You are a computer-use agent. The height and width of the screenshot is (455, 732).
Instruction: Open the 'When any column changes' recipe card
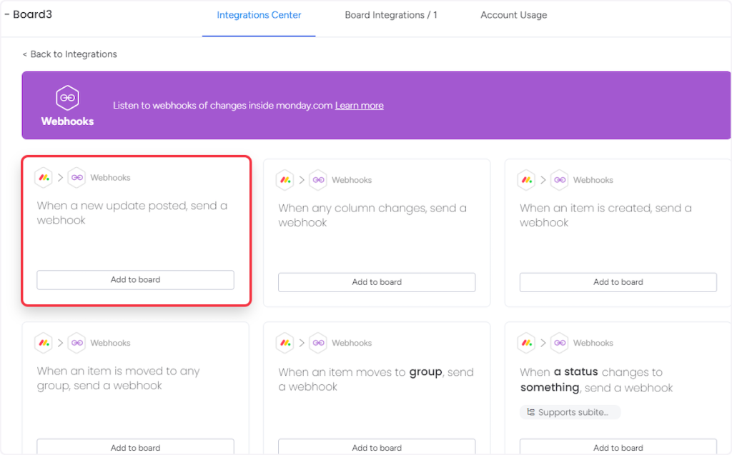(372, 215)
